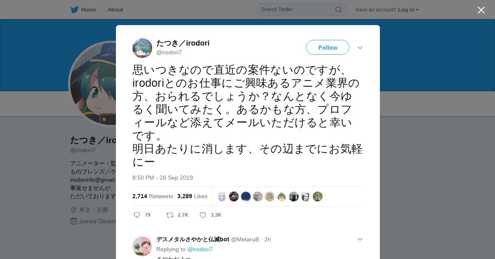495x259 pixels.
Task: Open the tweet timestamp 8:50 PM link
Action: tap(163, 178)
